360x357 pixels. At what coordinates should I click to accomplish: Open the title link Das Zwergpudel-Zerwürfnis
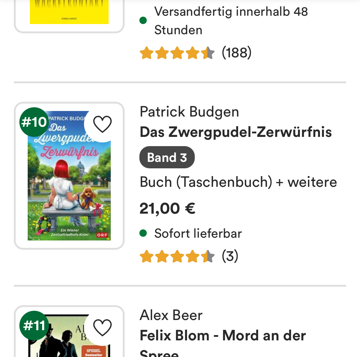point(236,132)
